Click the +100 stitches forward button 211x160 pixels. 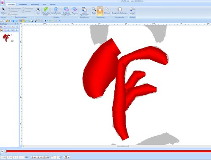(x=46, y=157)
